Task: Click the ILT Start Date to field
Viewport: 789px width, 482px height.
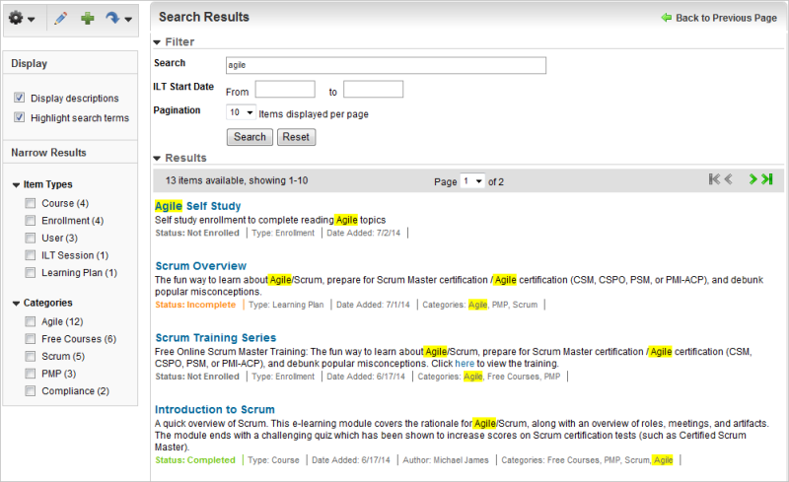Action: (x=374, y=89)
